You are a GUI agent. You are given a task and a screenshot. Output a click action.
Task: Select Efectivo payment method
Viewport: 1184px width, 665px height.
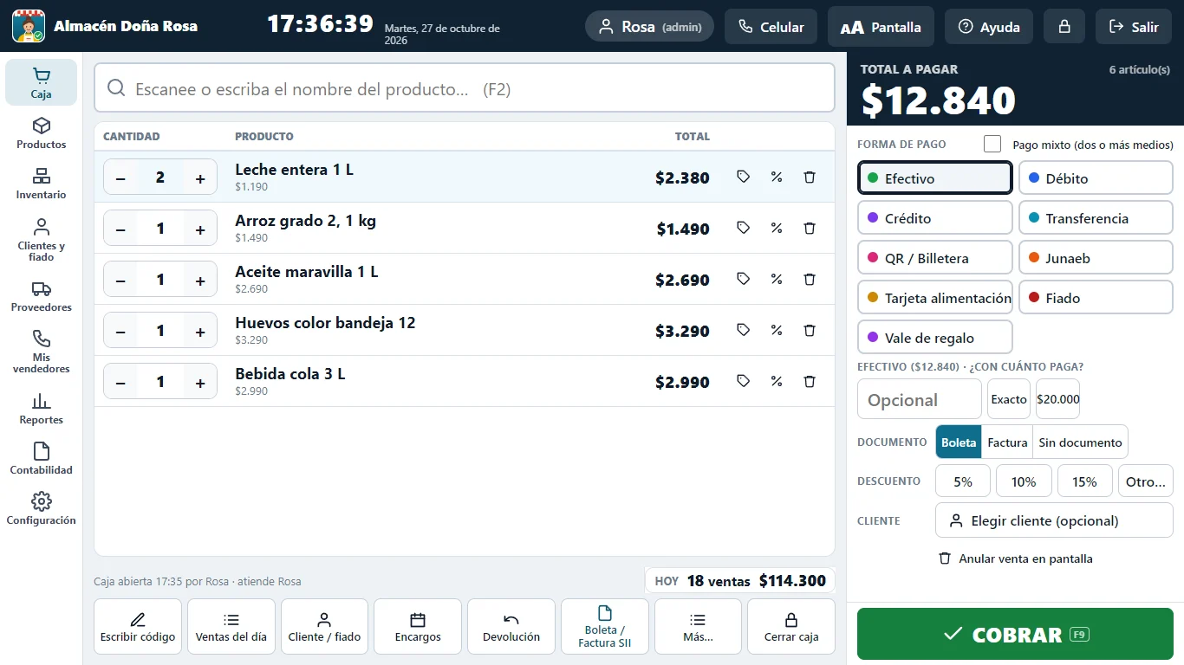pyautogui.click(x=935, y=178)
